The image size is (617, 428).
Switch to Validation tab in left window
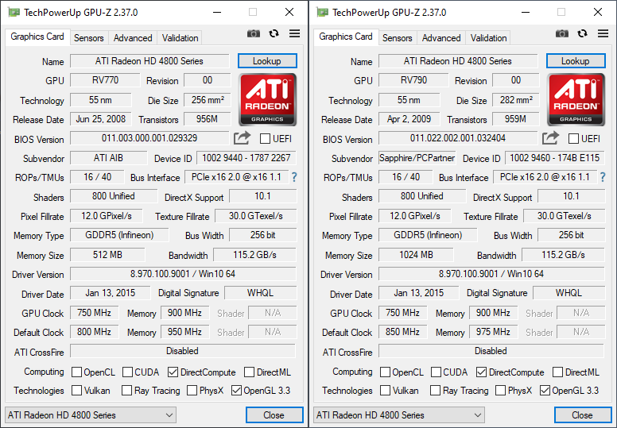coord(180,38)
